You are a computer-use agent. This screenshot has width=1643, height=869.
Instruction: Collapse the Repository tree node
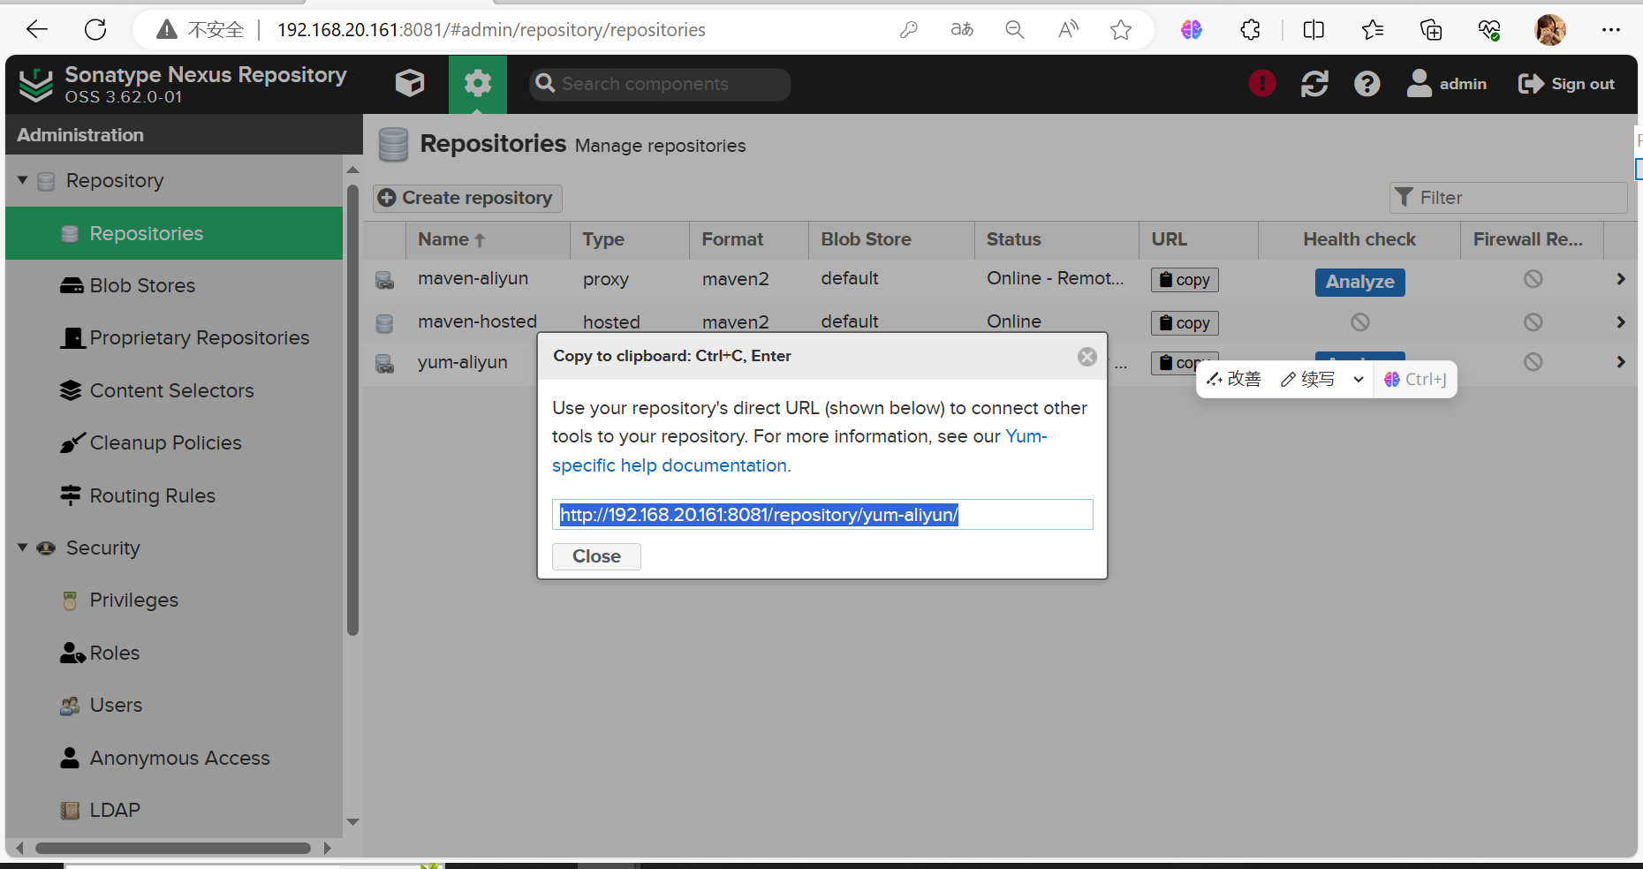23,180
